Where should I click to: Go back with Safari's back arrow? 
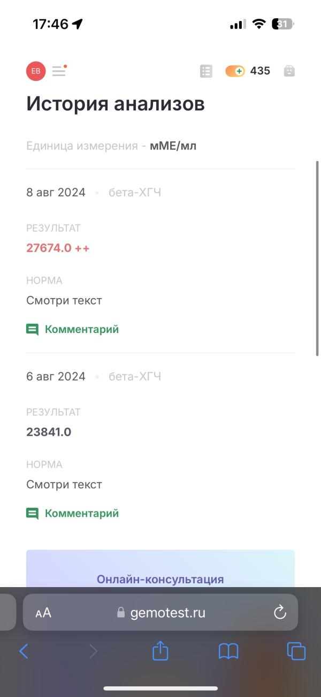tap(24, 651)
